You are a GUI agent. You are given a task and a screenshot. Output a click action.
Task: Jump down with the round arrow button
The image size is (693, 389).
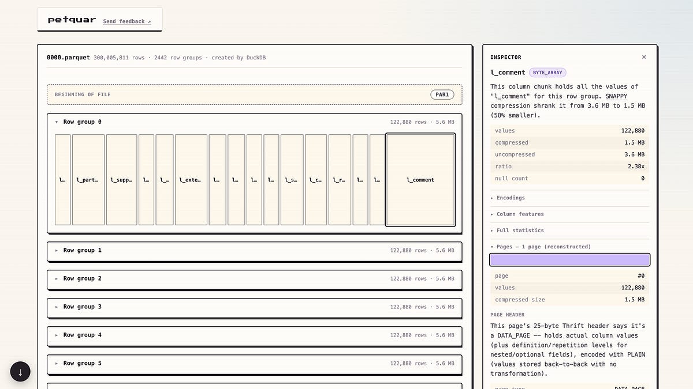tap(20, 372)
